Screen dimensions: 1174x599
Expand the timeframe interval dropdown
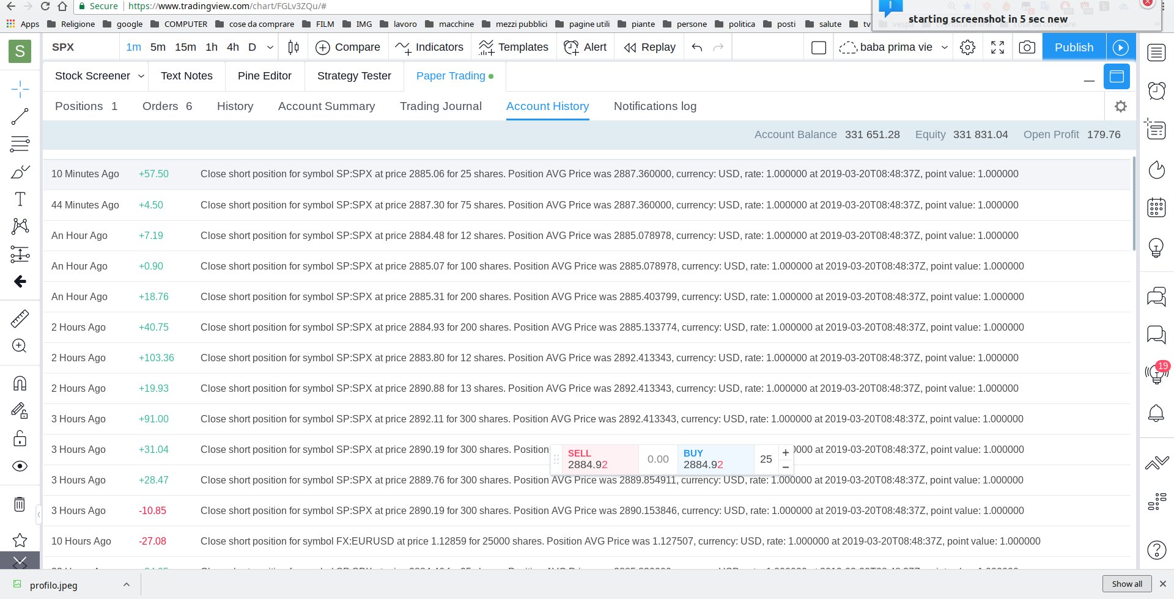(x=270, y=47)
